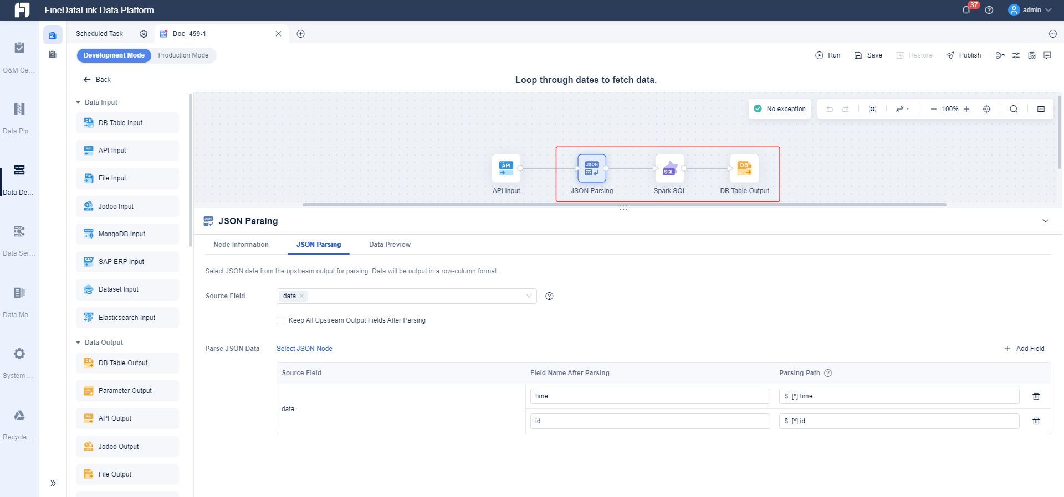Open the admin user dropdown
This screenshot has width=1064, height=497.
point(1030,10)
